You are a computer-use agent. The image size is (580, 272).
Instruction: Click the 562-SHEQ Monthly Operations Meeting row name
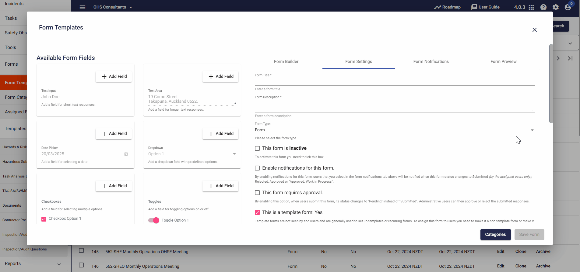click(142, 267)
